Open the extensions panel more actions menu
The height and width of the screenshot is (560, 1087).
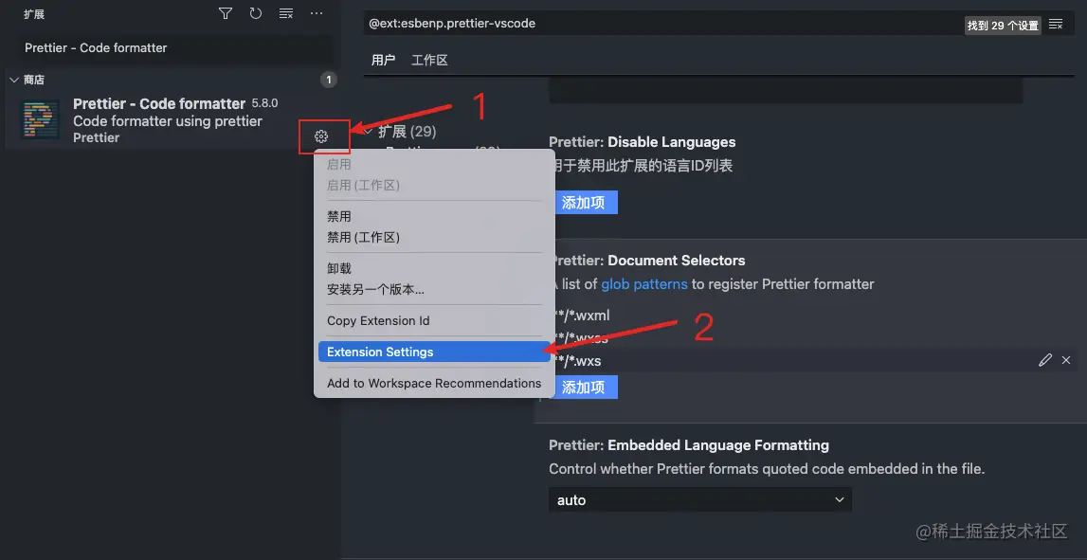click(317, 13)
